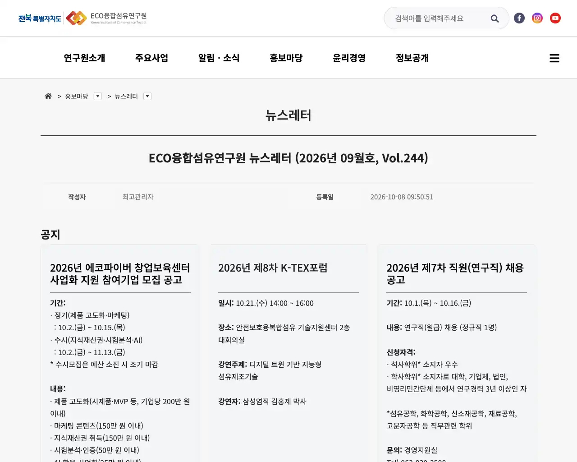Click the 등록일 label
577x462 pixels.
[325, 197]
